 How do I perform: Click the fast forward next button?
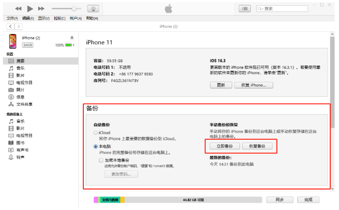click(41, 9)
